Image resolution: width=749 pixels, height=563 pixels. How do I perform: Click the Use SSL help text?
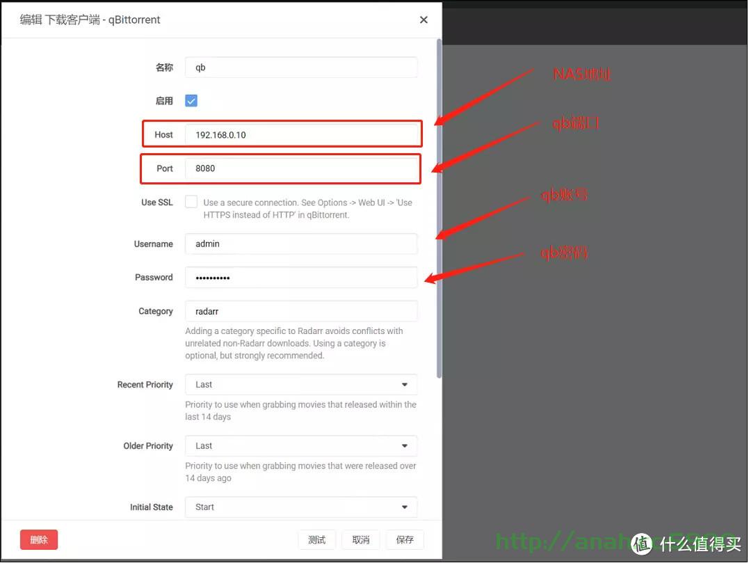click(x=307, y=209)
